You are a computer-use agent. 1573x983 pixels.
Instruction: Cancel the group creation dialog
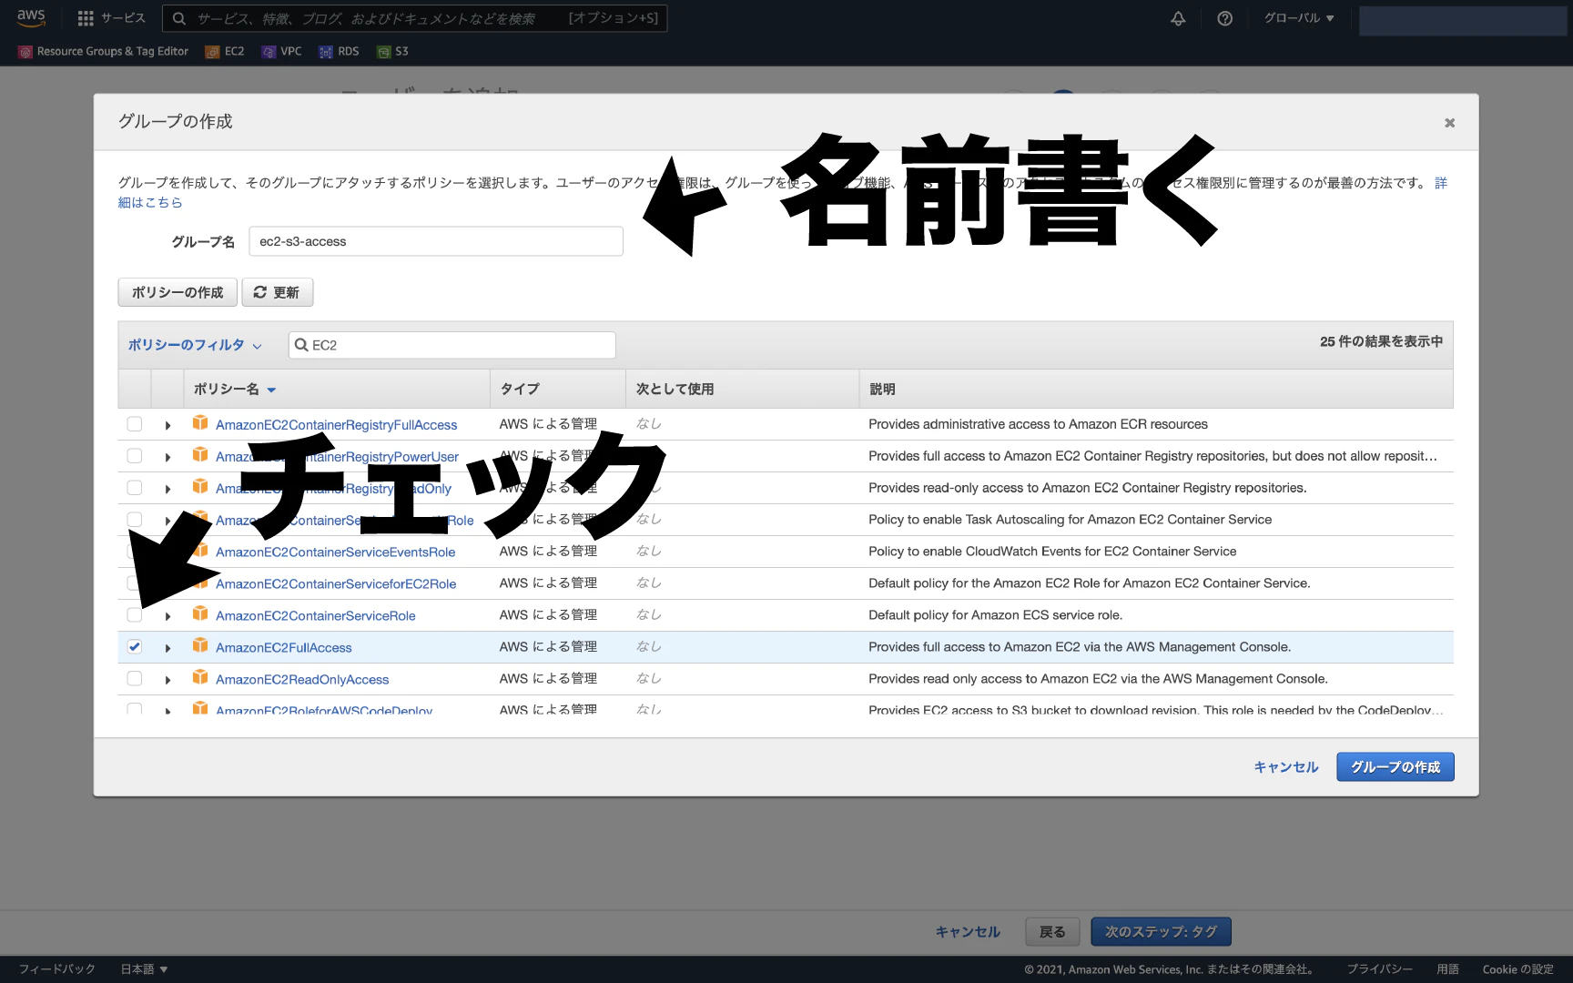tap(1285, 767)
